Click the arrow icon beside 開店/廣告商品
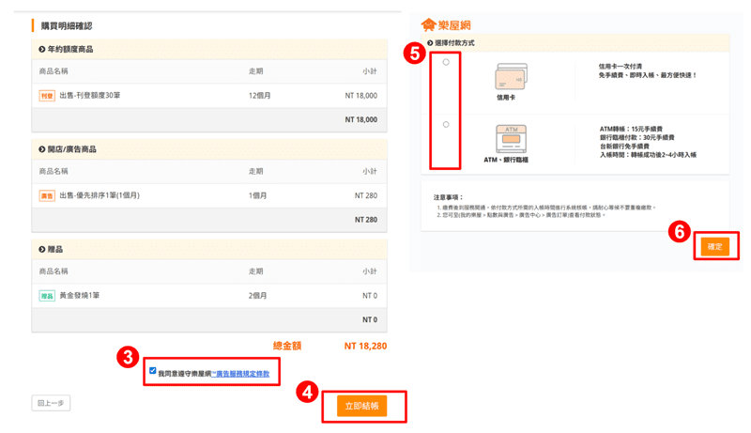This screenshot has height=433, width=751. [42, 149]
